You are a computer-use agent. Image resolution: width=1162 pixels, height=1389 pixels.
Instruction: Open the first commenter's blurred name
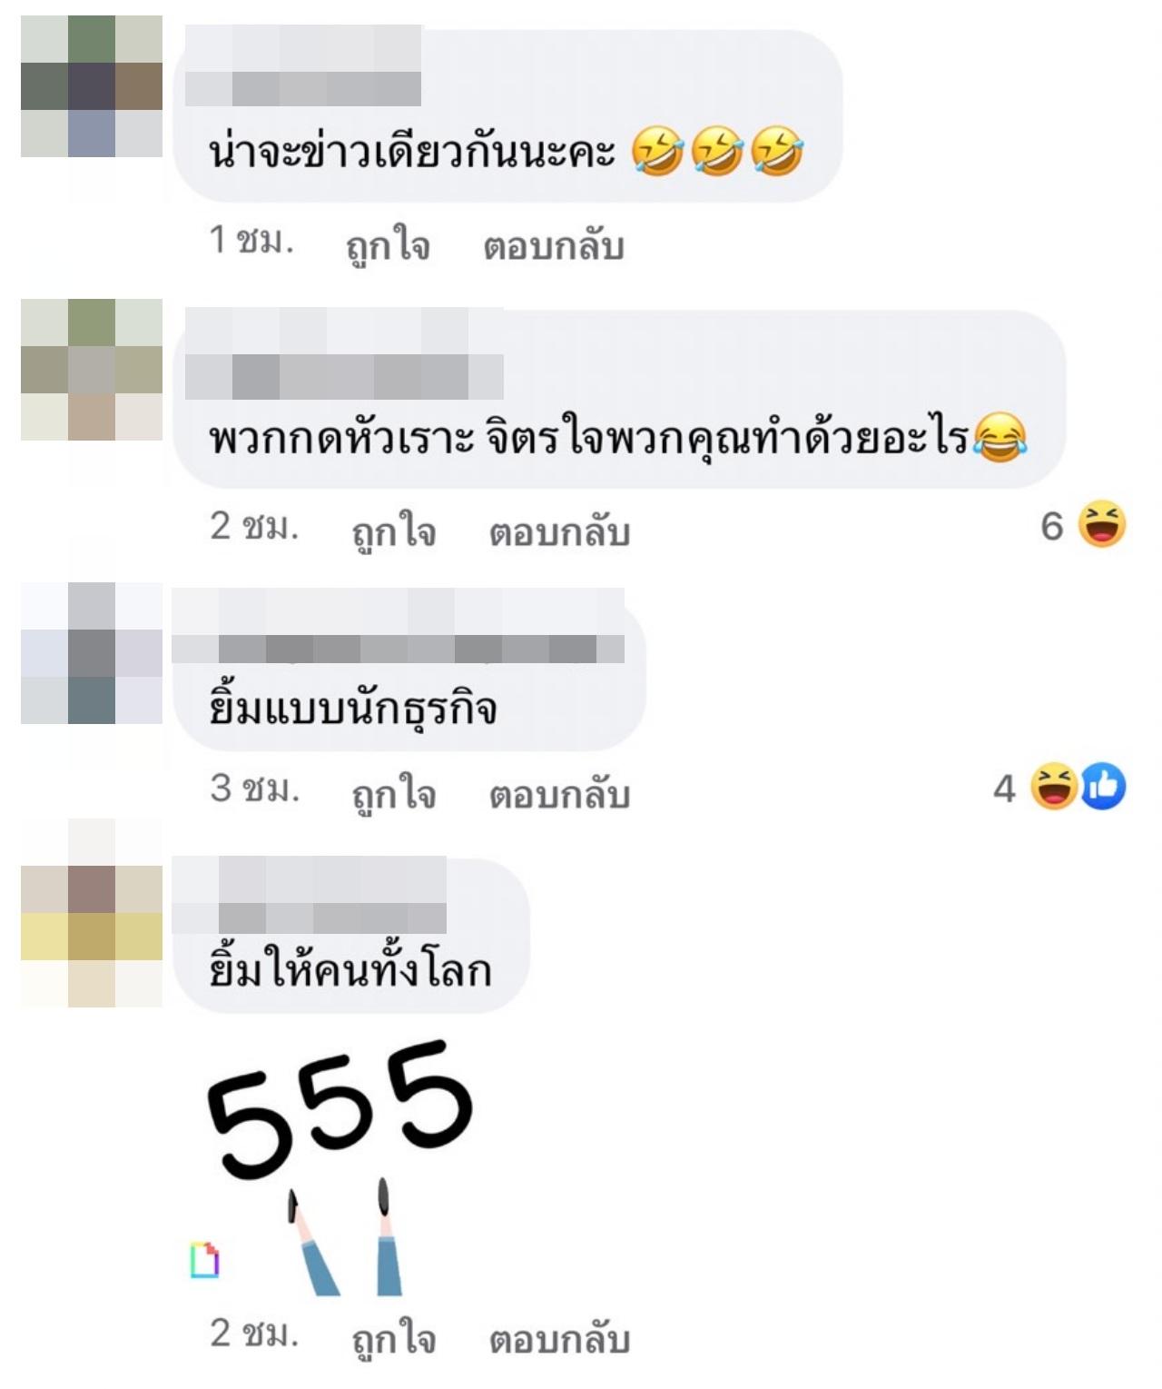click(x=303, y=65)
